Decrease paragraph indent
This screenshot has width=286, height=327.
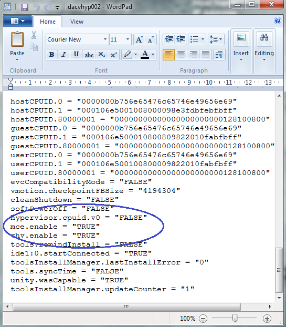point(169,39)
